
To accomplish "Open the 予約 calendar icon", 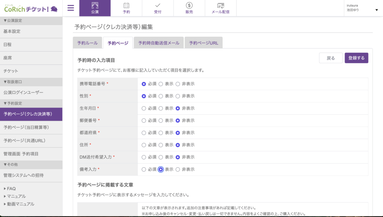I will pos(126,8).
